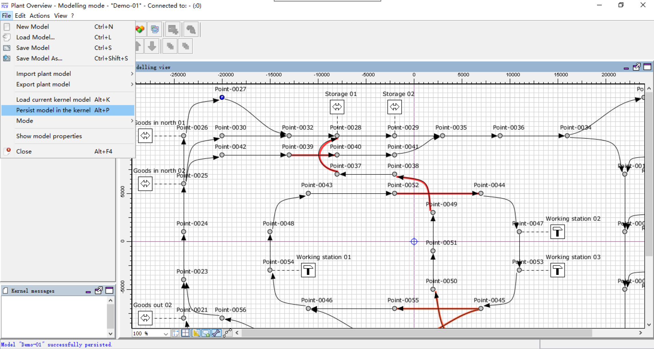Choose New Model menu entry
The width and height of the screenshot is (654, 349).
pos(68,27)
